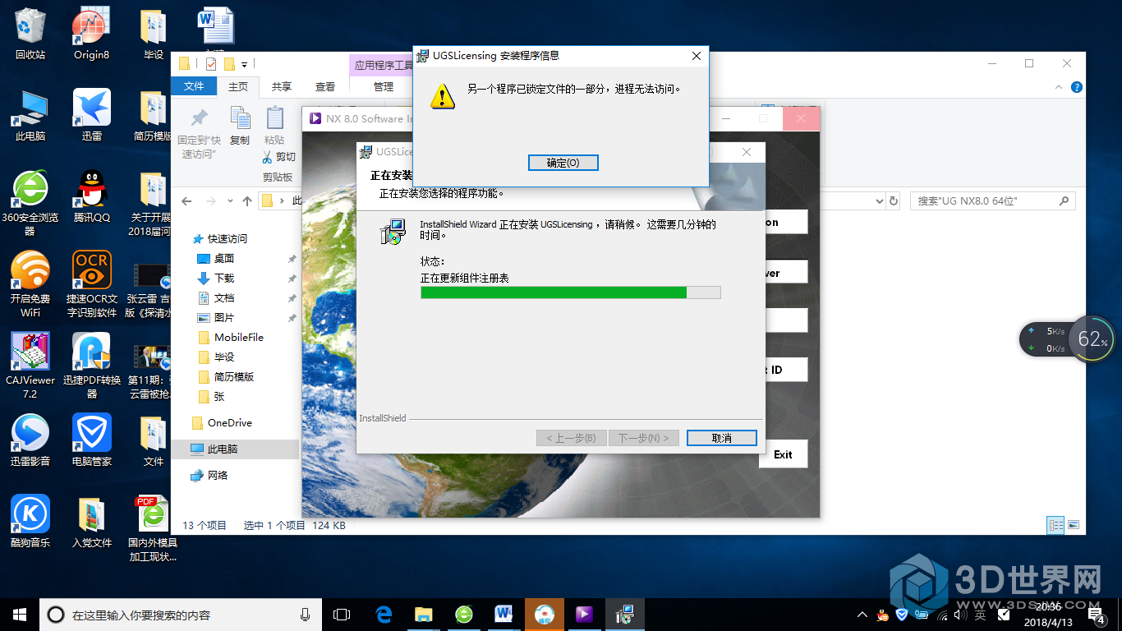Open Microsoft Edge from the taskbar
The height and width of the screenshot is (631, 1122).
click(384, 614)
